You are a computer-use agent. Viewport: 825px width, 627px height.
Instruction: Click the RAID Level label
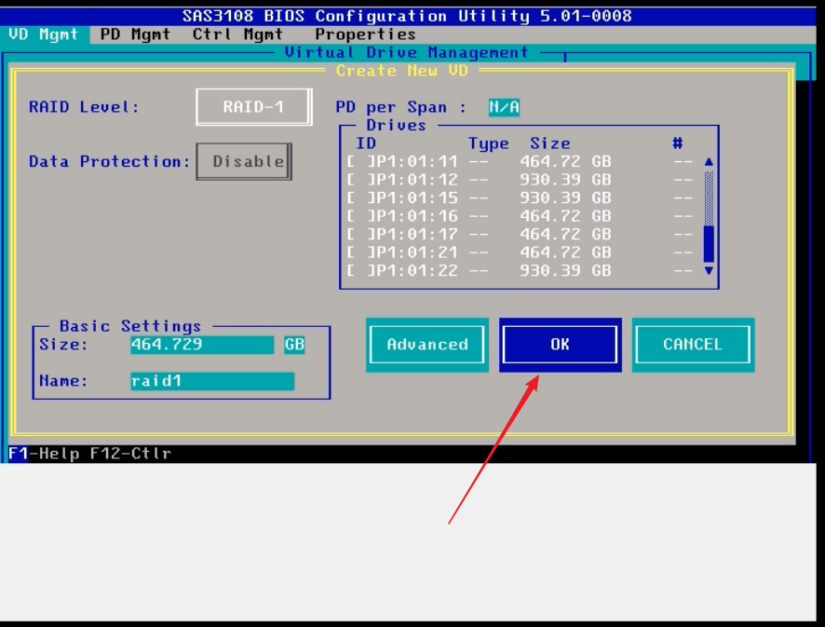(84, 107)
